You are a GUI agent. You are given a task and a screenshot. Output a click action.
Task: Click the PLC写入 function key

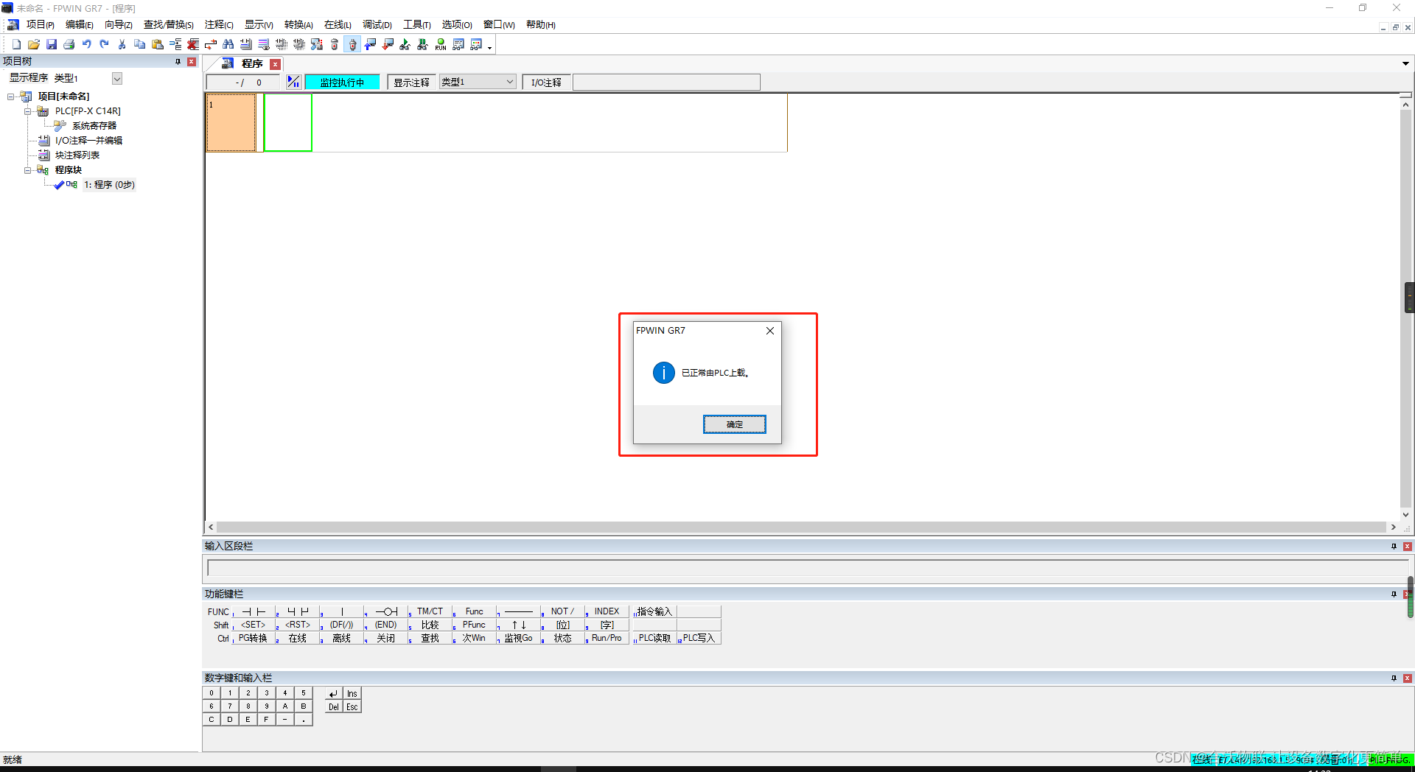[699, 638]
